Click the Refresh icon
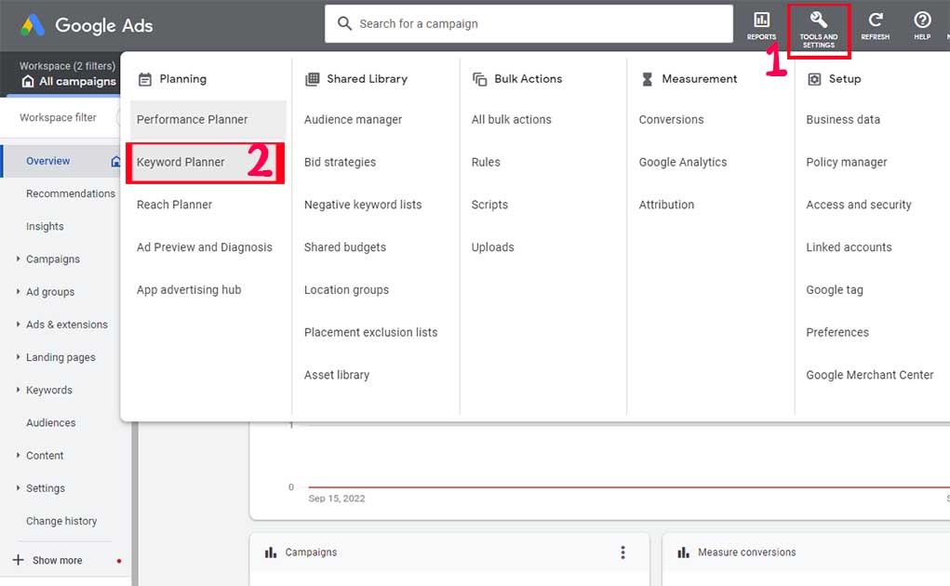The image size is (950, 586). pos(876,20)
